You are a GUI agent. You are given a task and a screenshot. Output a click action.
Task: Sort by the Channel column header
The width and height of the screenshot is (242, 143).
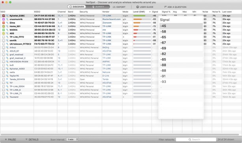point(62,12)
